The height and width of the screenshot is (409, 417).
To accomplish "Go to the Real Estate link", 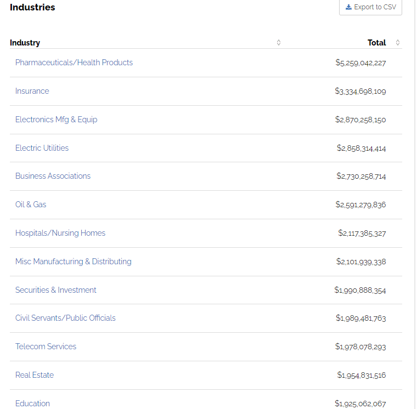I will 34,375.
